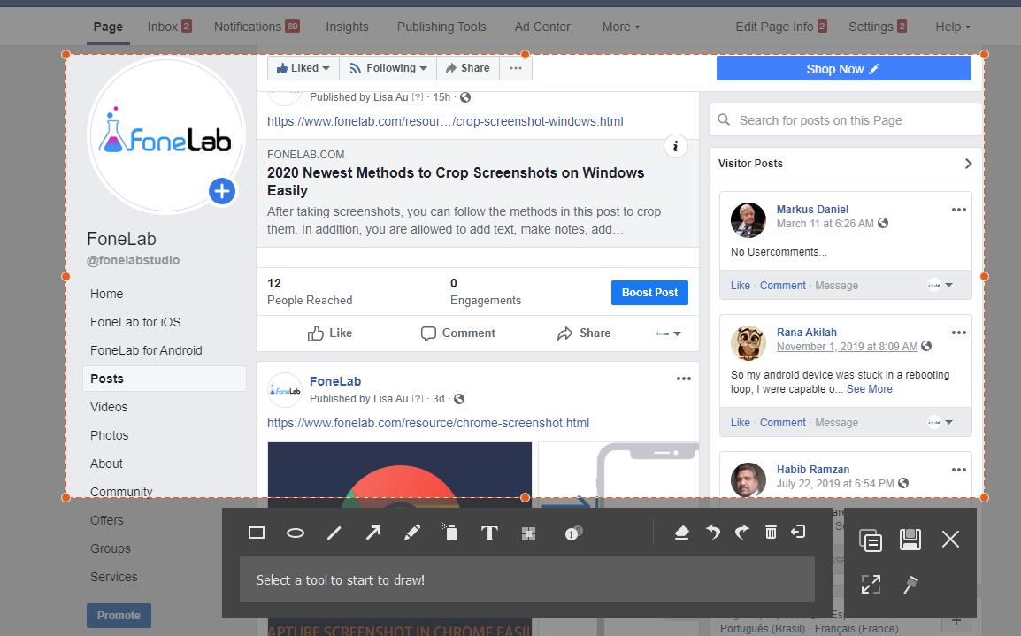The image size is (1021, 636).
Task: Open the Help dropdown menu
Action: 953,27
